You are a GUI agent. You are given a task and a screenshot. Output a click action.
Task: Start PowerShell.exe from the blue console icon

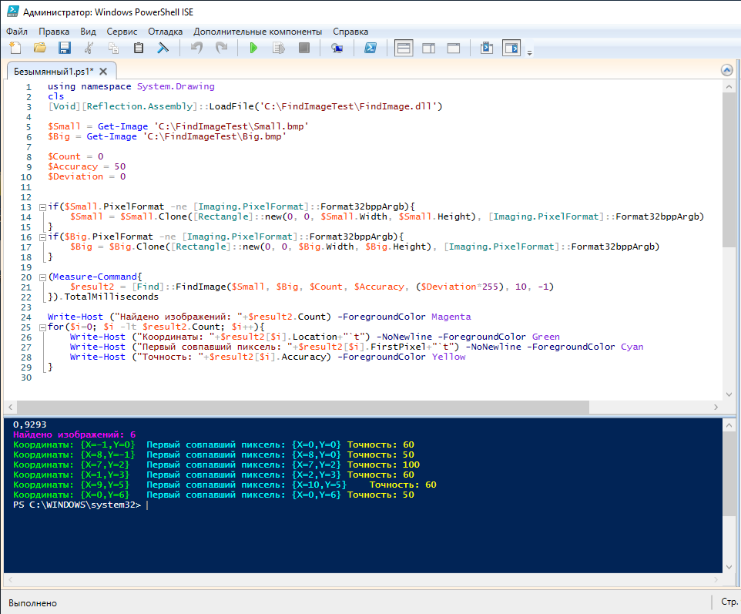click(x=370, y=49)
